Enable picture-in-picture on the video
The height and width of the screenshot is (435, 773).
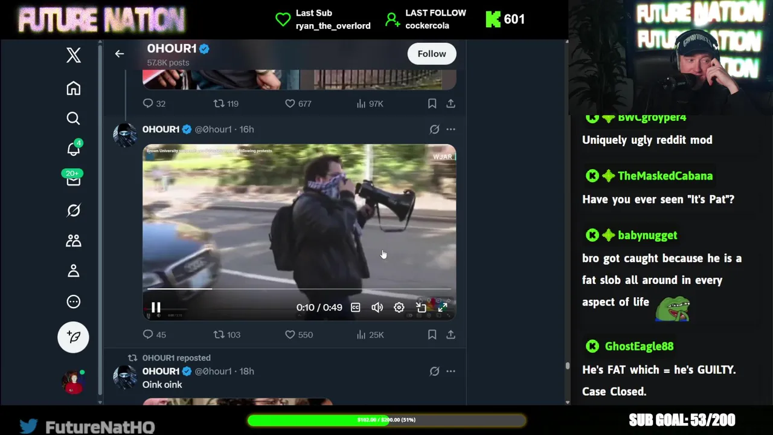point(421,308)
